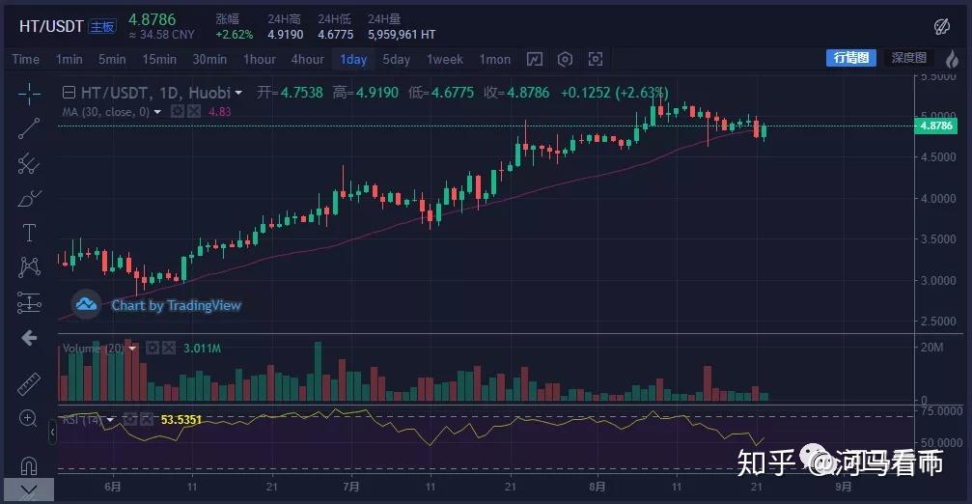The height and width of the screenshot is (504, 972).
Task: Select the 15min timeframe
Action: coord(159,60)
